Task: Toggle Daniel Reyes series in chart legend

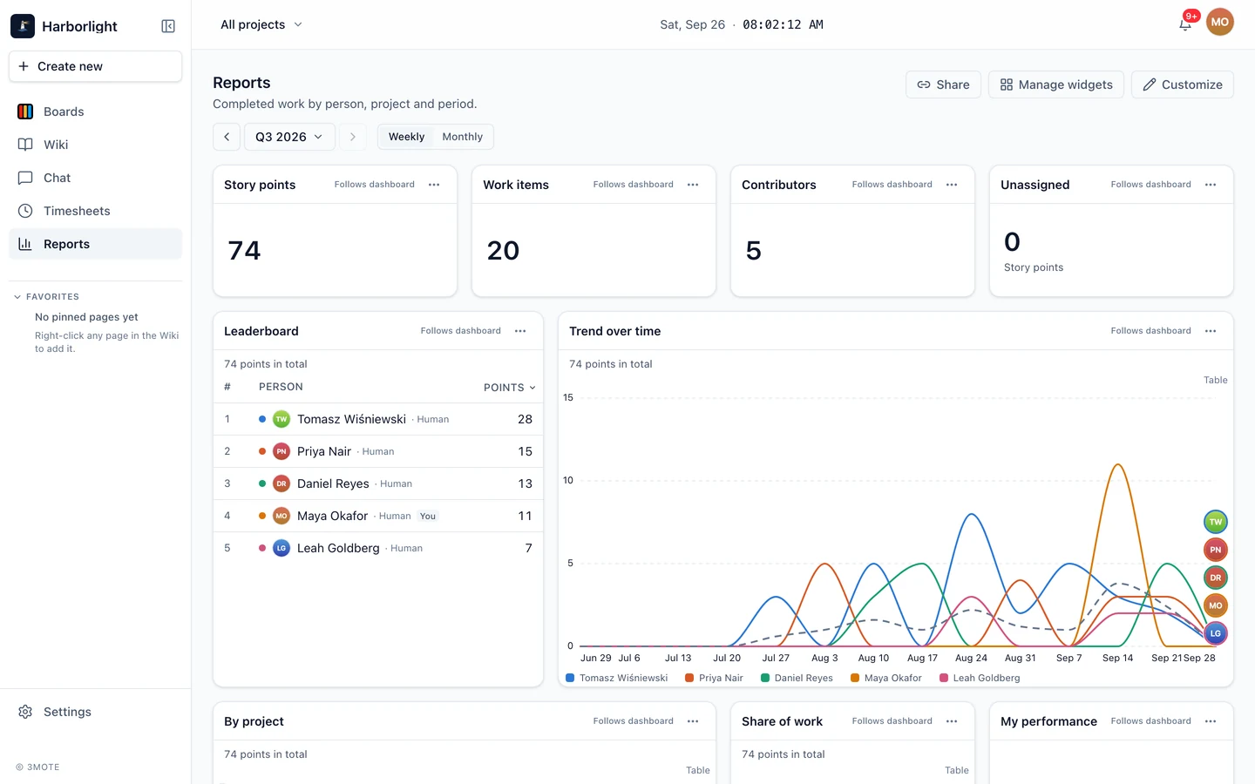Action: (797, 678)
